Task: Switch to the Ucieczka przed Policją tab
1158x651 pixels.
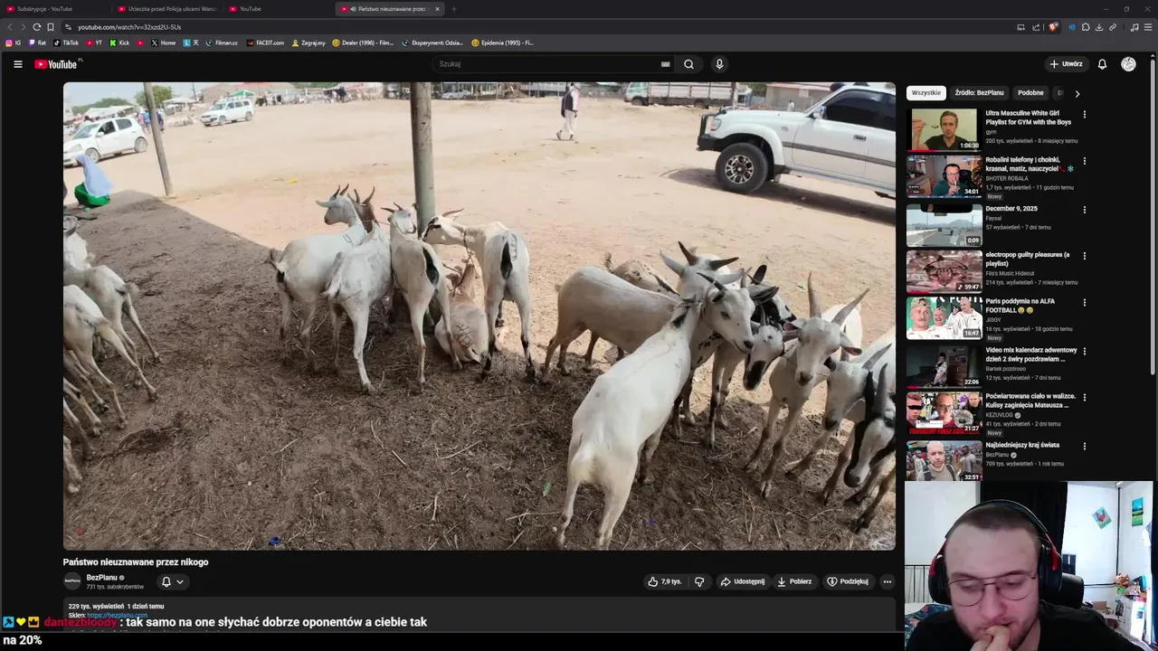Action: coord(167,9)
